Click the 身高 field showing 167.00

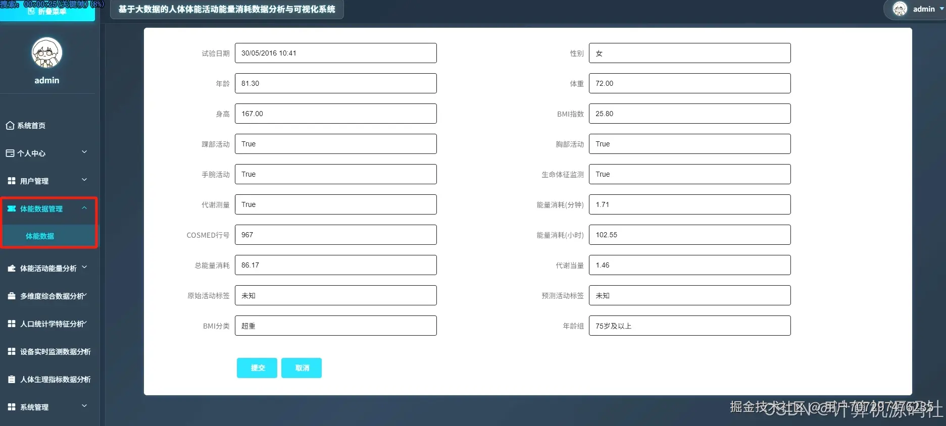pos(336,114)
